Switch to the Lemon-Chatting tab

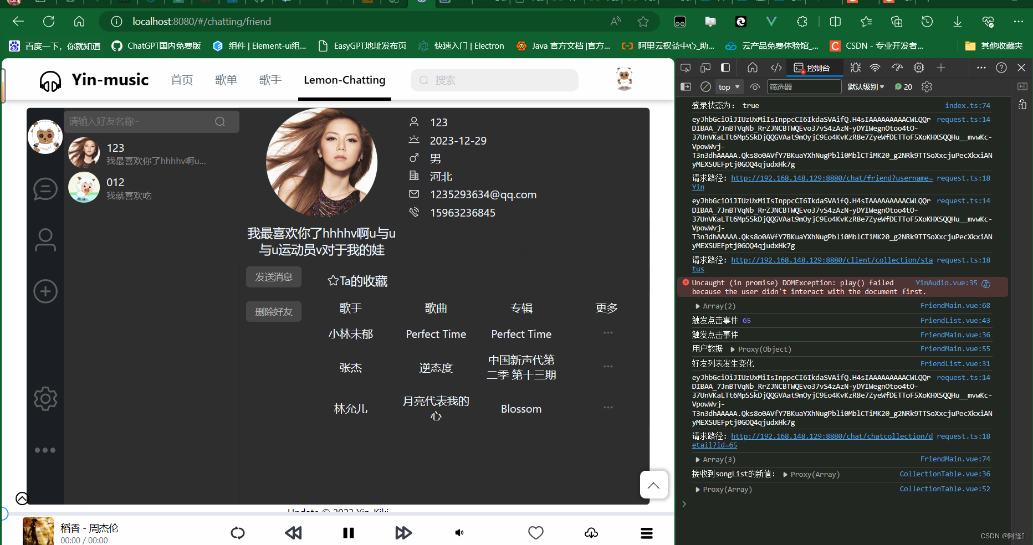(x=344, y=80)
